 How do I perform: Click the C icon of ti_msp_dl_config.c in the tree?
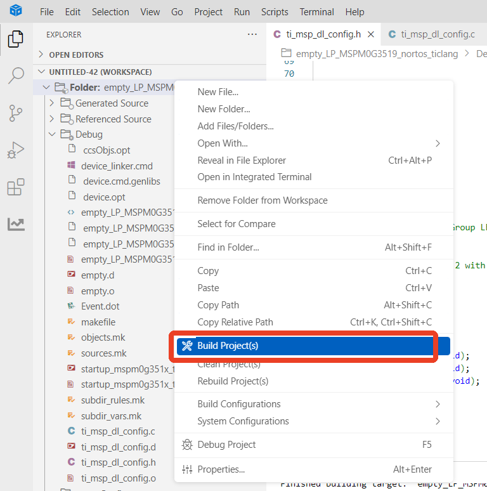pos(72,431)
